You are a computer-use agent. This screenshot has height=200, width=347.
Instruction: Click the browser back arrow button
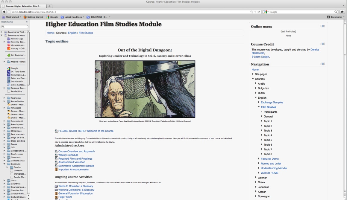4,12
